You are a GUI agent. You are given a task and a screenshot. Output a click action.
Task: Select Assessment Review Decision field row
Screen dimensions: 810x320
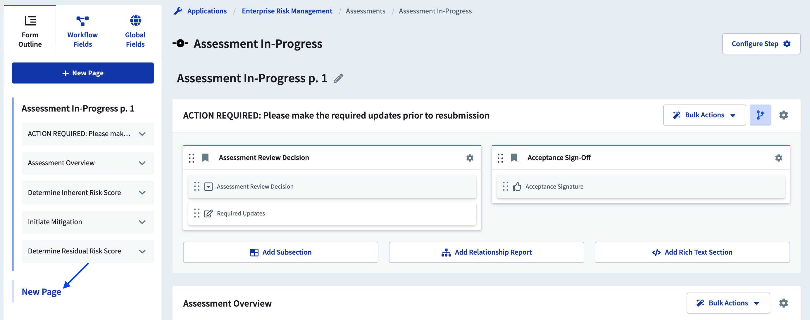(332, 187)
